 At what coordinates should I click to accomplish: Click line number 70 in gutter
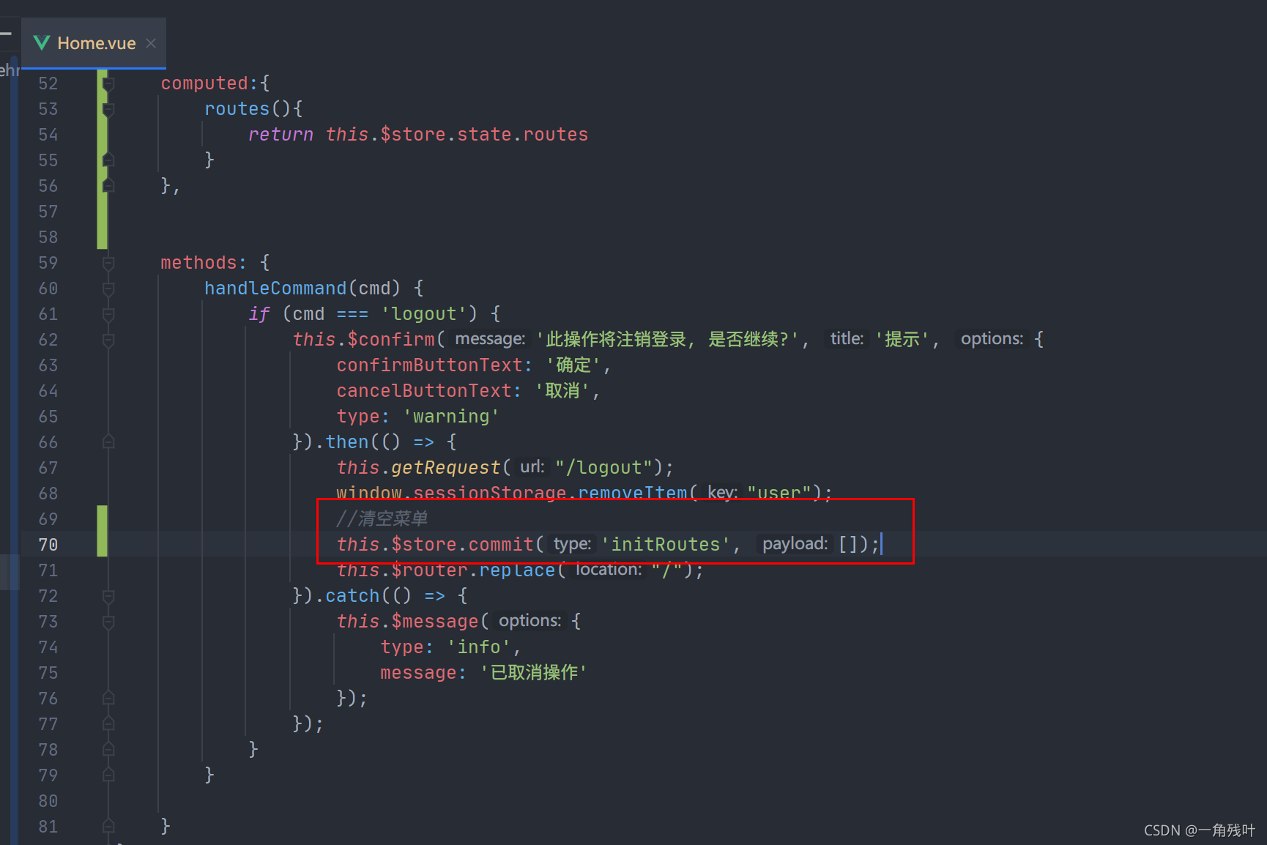point(48,545)
